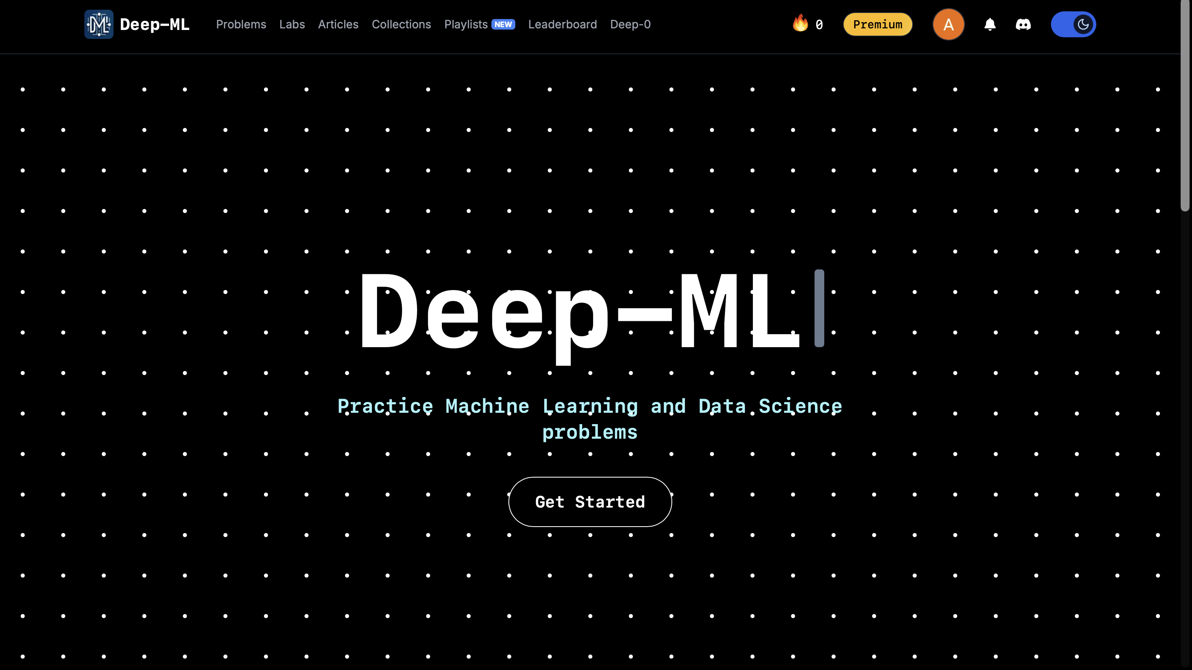Browse the Articles section
The height and width of the screenshot is (670, 1192).
click(338, 24)
